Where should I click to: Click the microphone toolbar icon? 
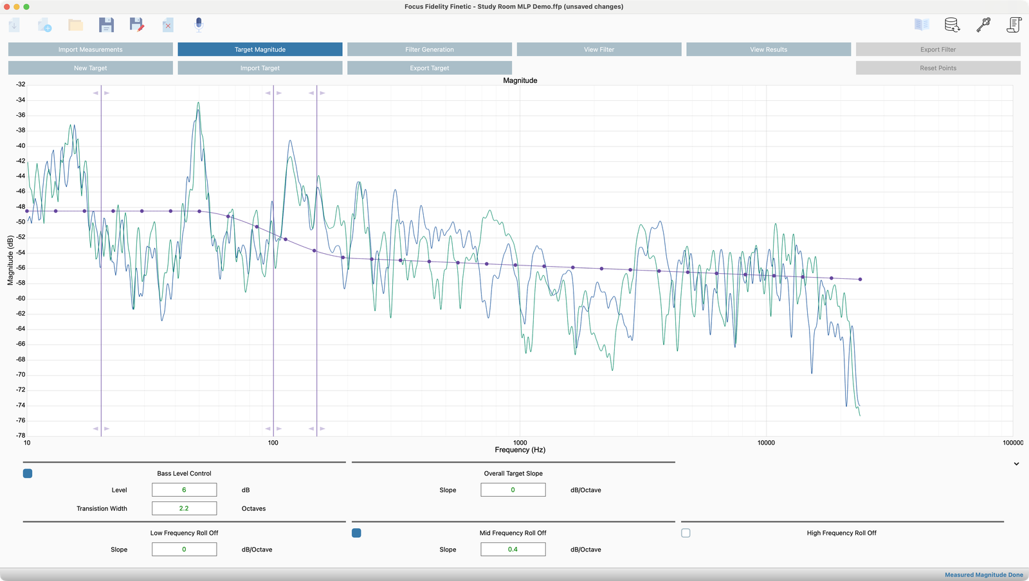(199, 25)
